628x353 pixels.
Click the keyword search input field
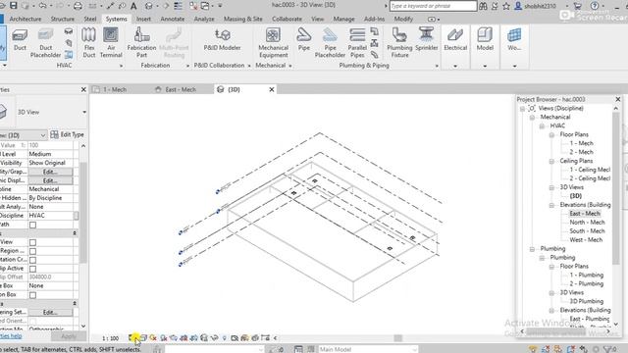pos(433,6)
